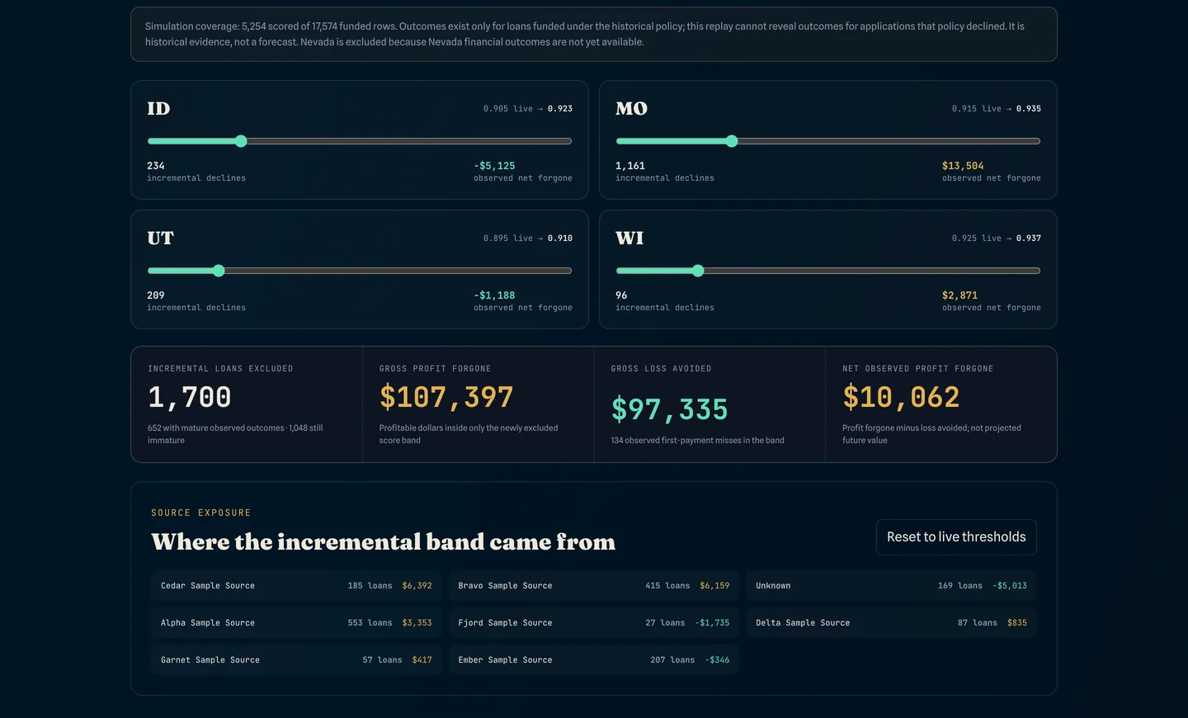Select the Garnet Sample Source row
This screenshot has width=1188, height=718.
point(296,660)
